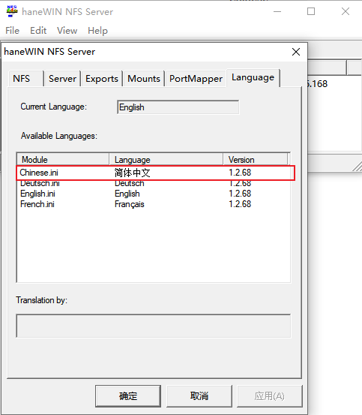Select the Deutsch.ini language row
The image size is (362, 415).
tap(154, 183)
